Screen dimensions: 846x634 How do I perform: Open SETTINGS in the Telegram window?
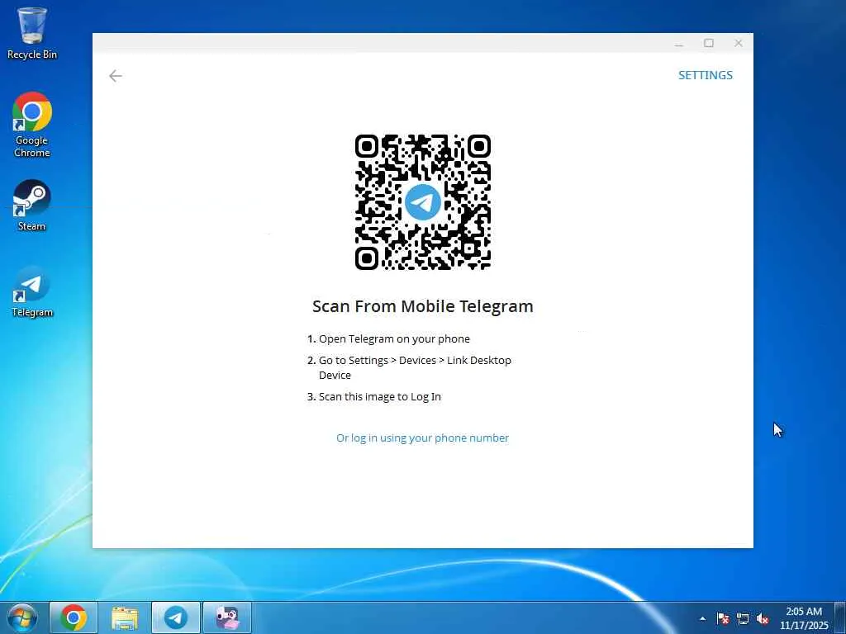(x=706, y=75)
